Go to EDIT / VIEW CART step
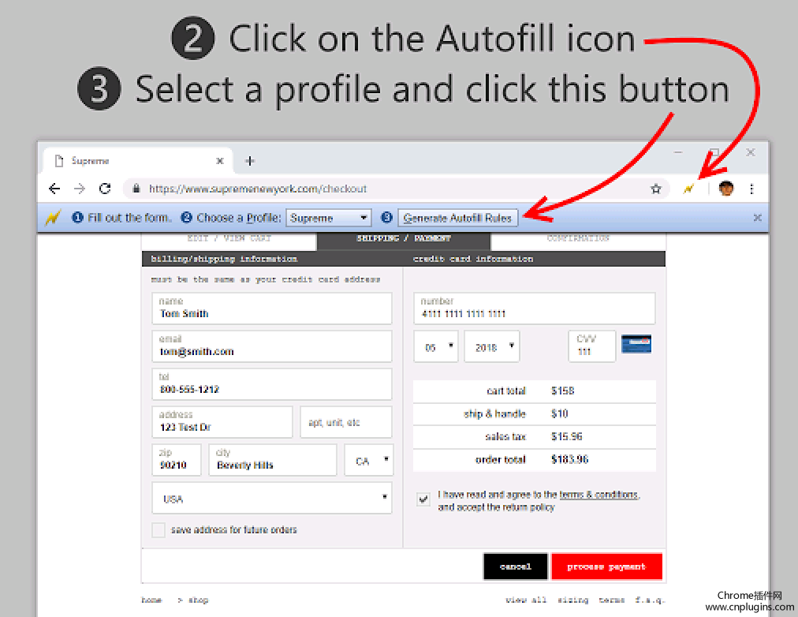This screenshot has height=617, width=798. click(x=229, y=238)
